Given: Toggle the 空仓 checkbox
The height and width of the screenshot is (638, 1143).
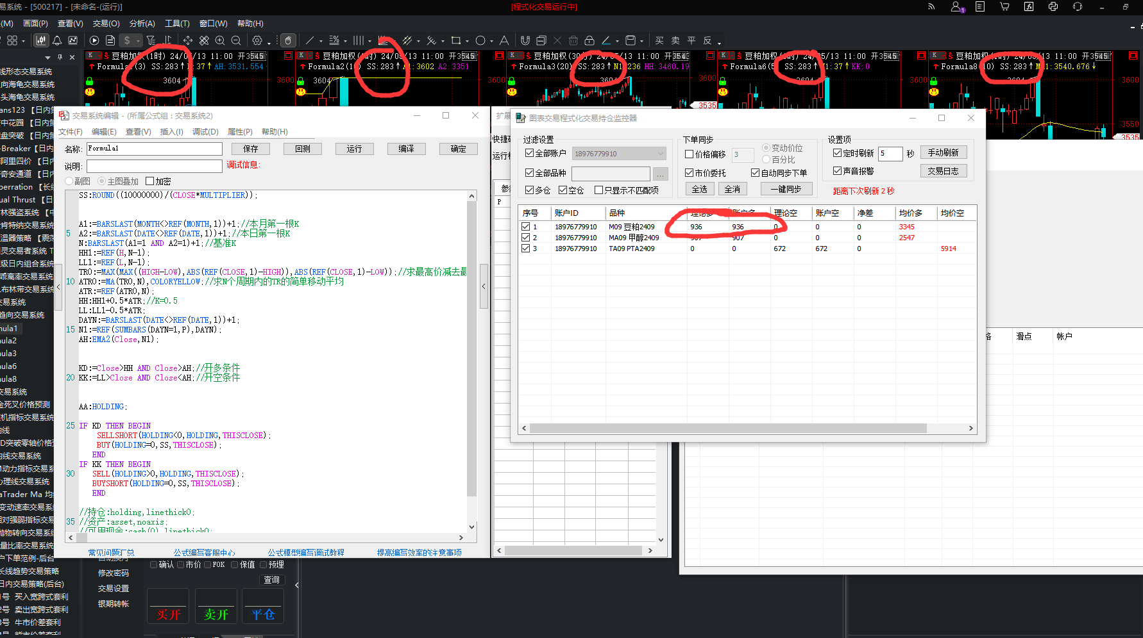Looking at the screenshot, I should [563, 190].
